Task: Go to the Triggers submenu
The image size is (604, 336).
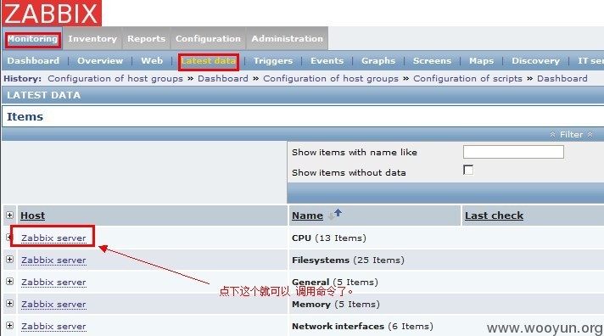Action: click(273, 61)
